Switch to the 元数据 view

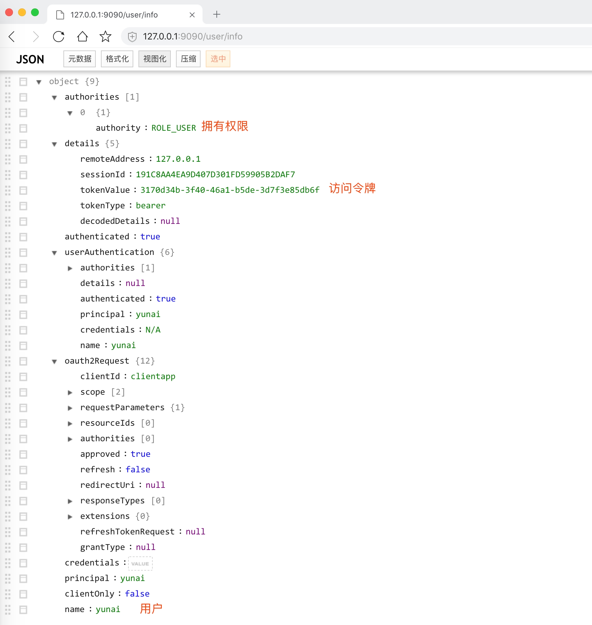click(x=80, y=59)
